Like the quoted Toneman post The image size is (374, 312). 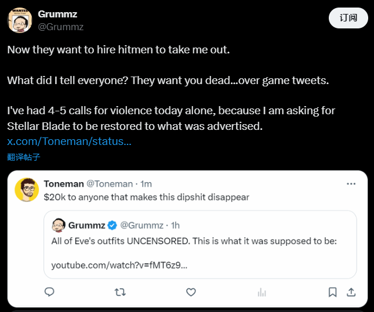(191, 292)
